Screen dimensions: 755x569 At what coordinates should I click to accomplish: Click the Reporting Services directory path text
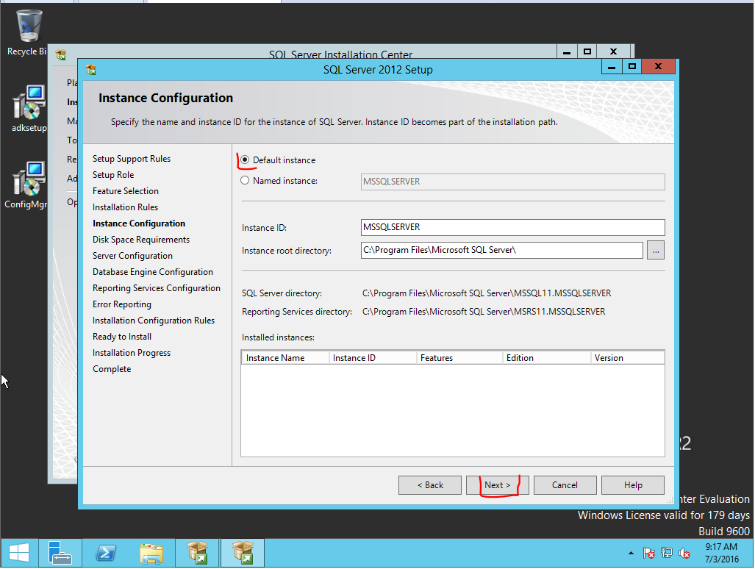pos(484,312)
